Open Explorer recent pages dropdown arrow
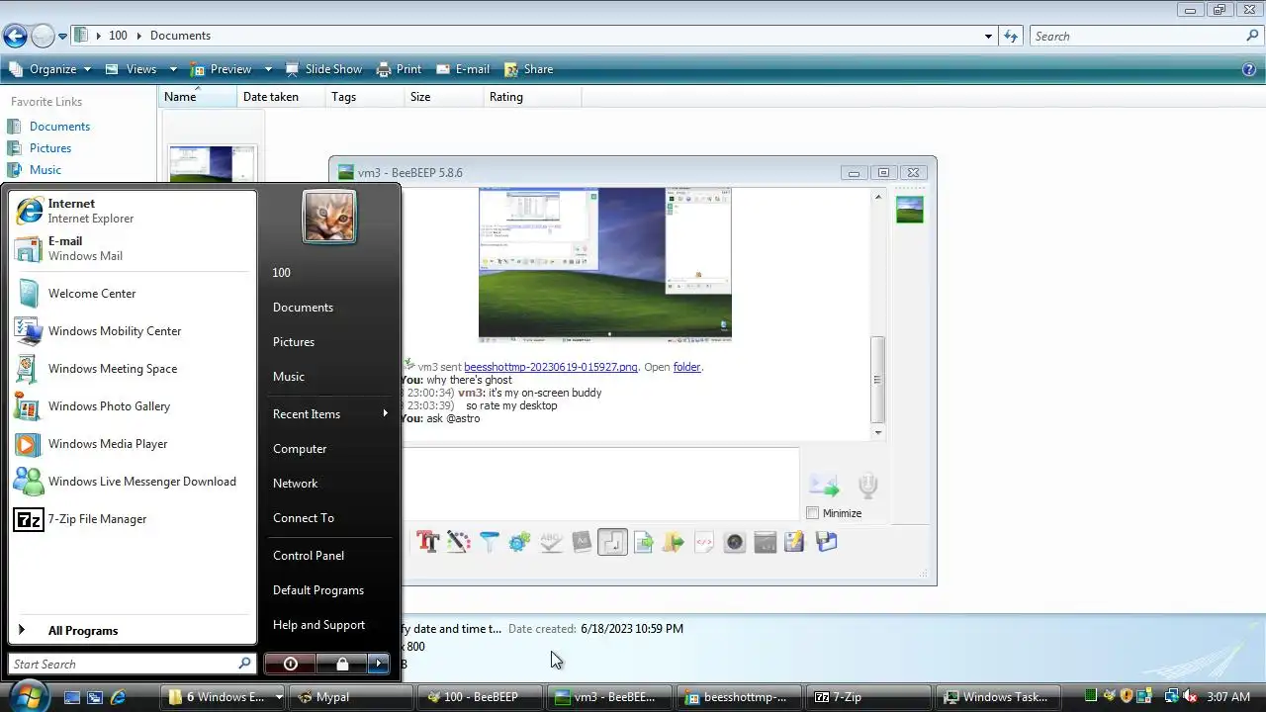Screen dimensions: 1266x712 click(62, 37)
